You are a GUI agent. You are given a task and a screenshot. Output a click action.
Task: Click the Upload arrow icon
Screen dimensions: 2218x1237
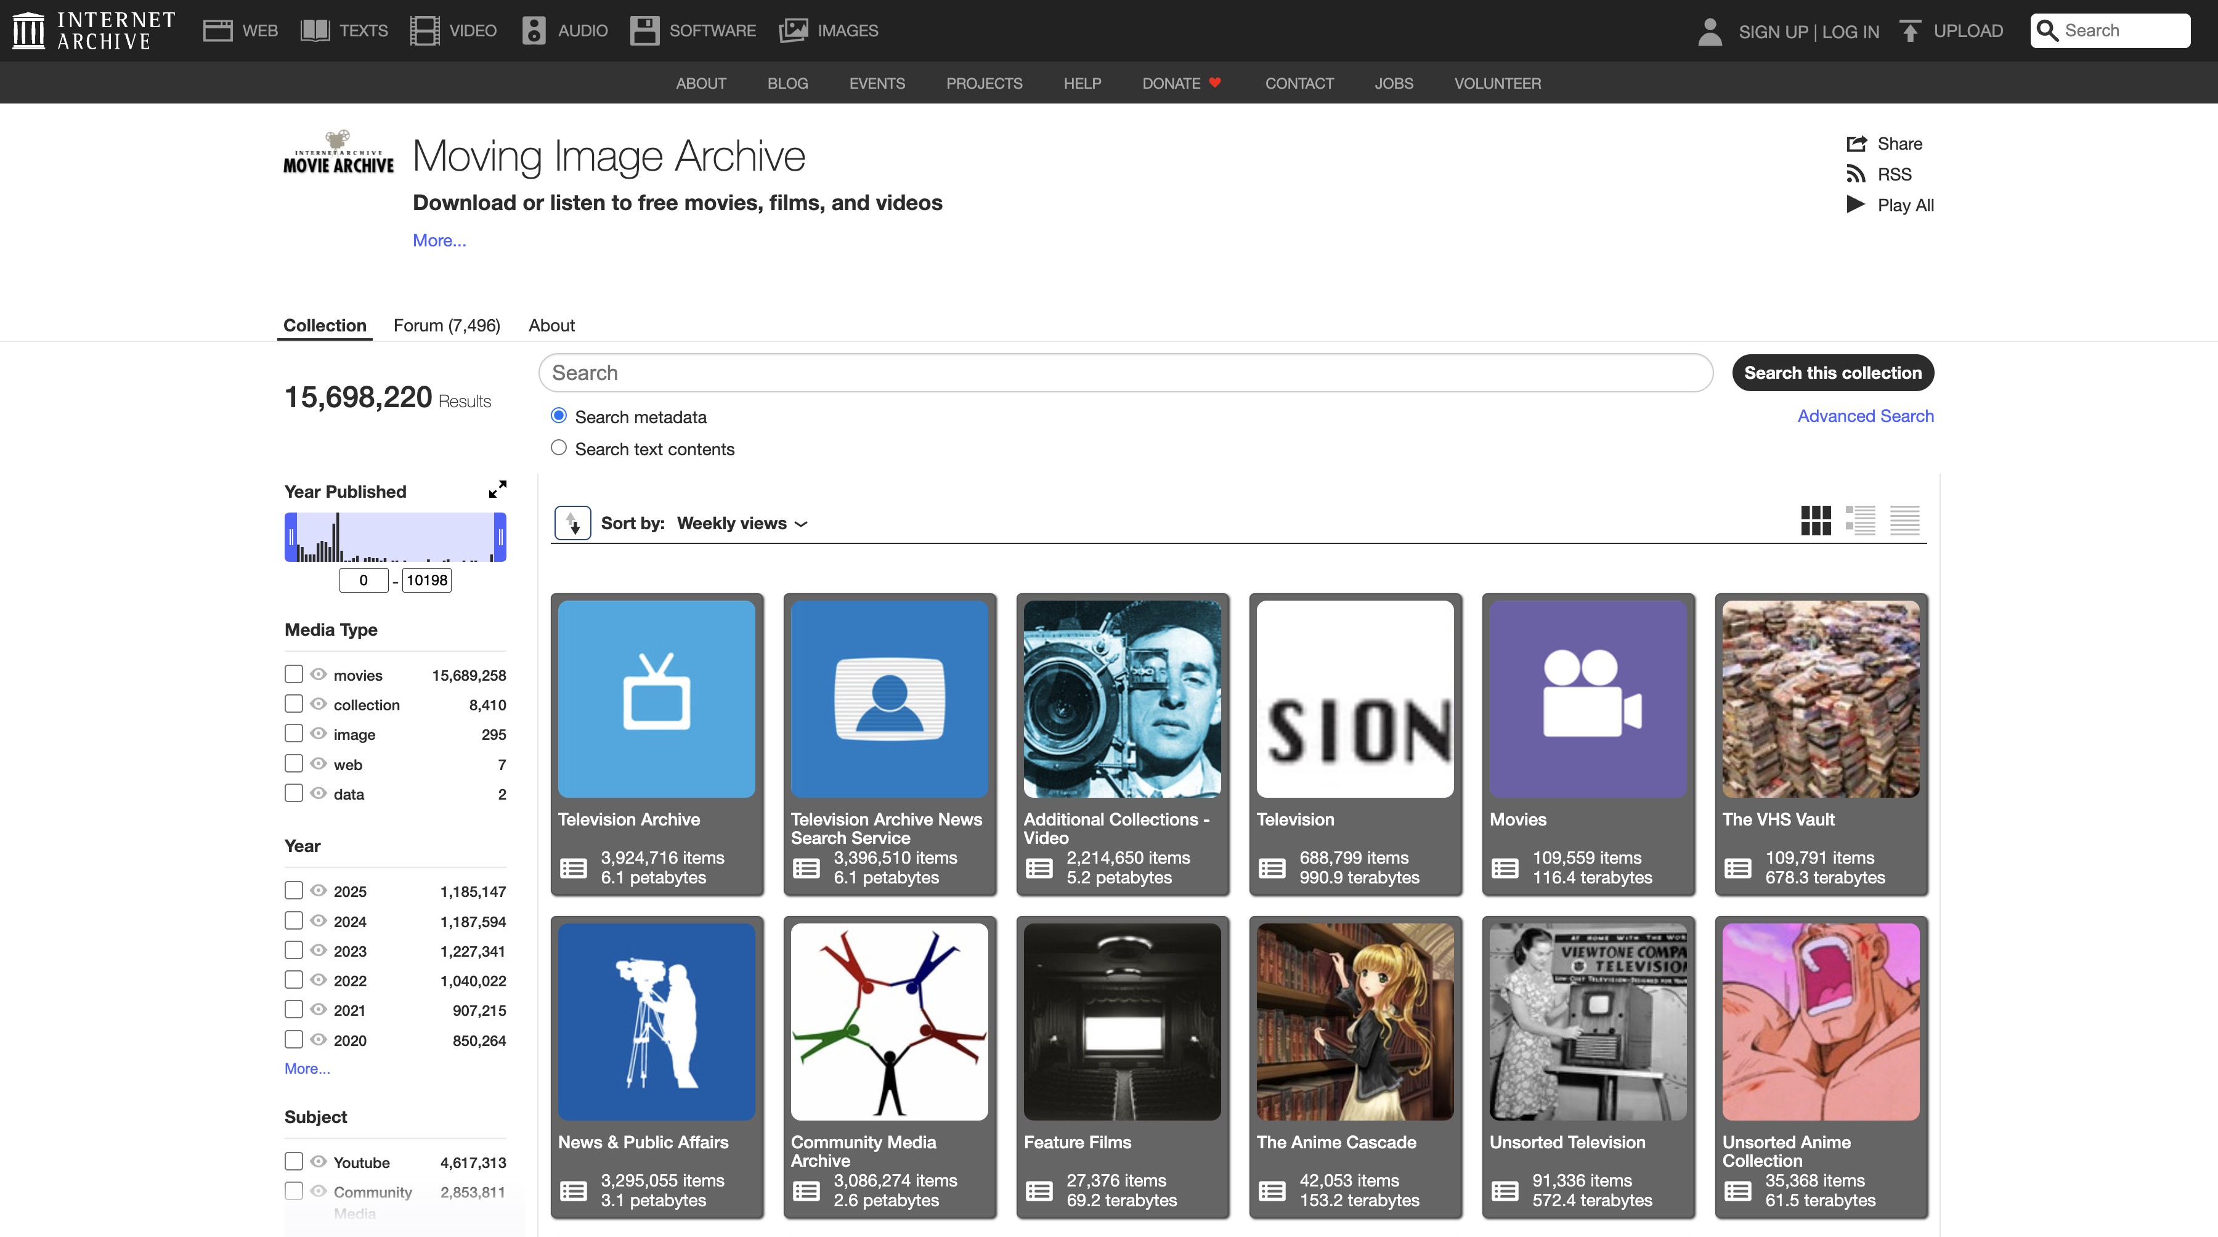tap(1910, 31)
